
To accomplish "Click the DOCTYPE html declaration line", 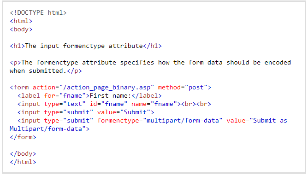I will 38,13.
